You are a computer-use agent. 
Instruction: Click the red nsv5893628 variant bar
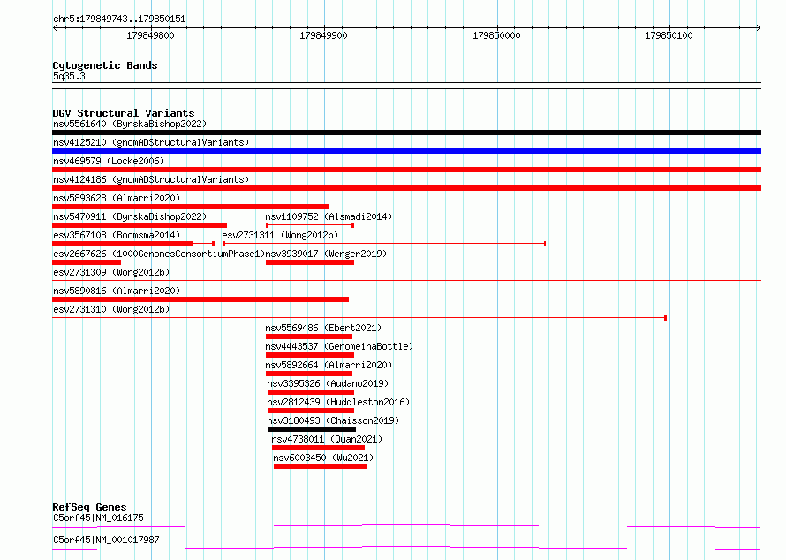pyautogui.click(x=191, y=207)
